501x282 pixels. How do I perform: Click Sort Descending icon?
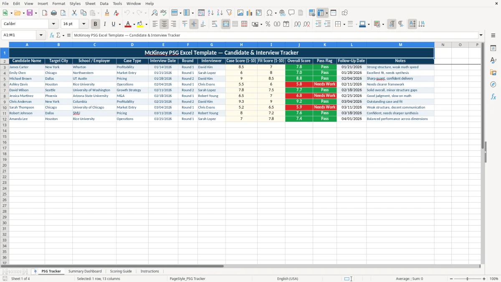tap(220, 13)
